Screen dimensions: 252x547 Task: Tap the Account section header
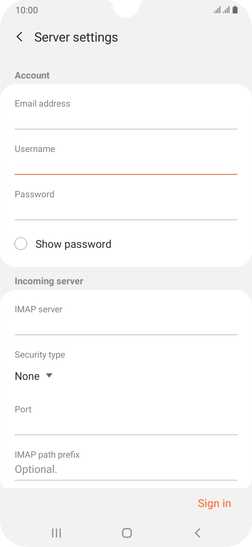32,75
